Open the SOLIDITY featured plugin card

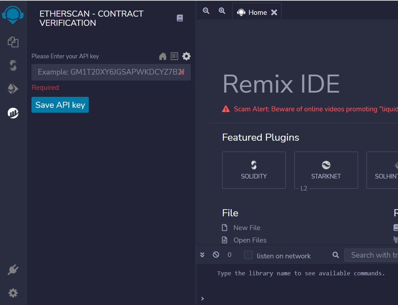(x=254, y=170)
